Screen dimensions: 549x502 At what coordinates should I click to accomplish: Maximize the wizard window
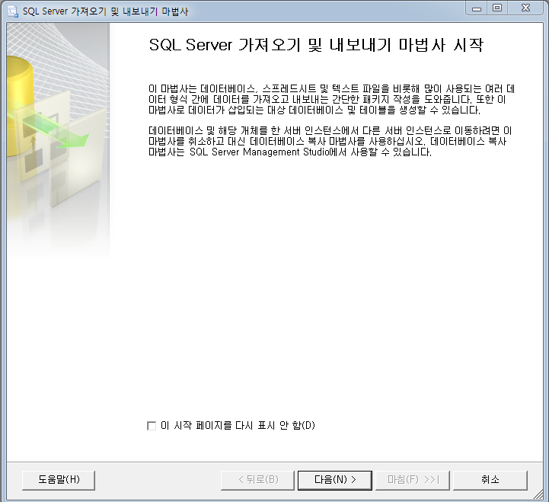(x=497, y=8)
